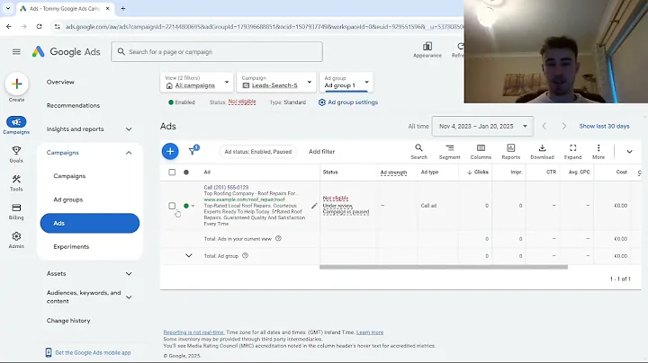648x363 pixels.
Task: Open Ad group settings link
Action: [x=348, y=102]
